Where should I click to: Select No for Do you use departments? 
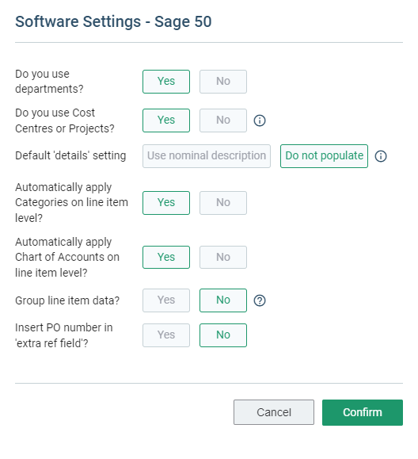coord(223,82)
